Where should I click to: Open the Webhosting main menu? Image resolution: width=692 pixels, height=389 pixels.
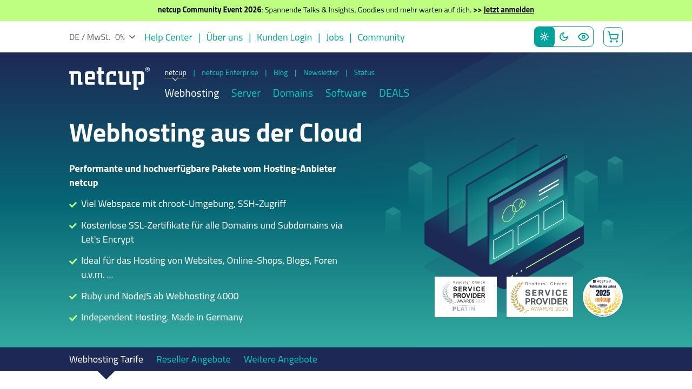tap(192, 93)
